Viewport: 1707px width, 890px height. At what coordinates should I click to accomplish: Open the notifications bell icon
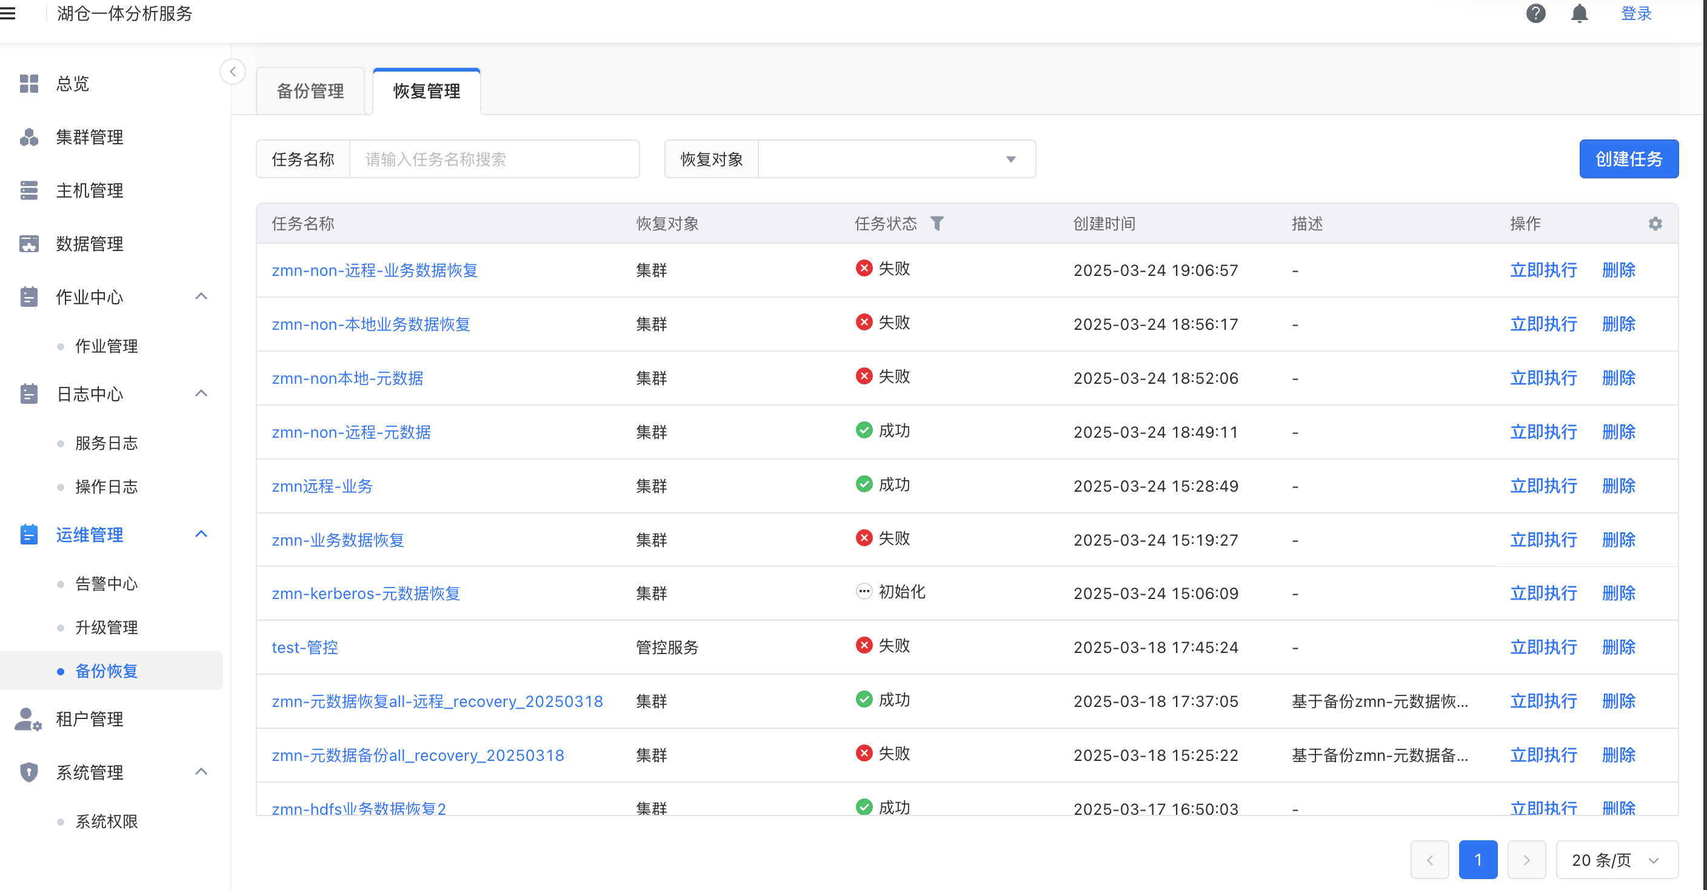(x=1579, y=13)
